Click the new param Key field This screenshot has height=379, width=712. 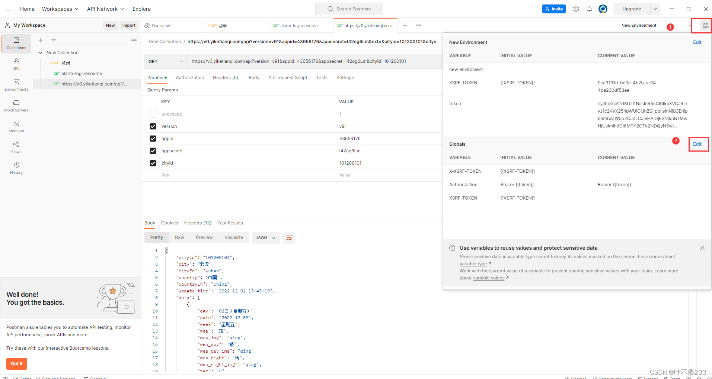pyautogui.click(x=247, y=175)
